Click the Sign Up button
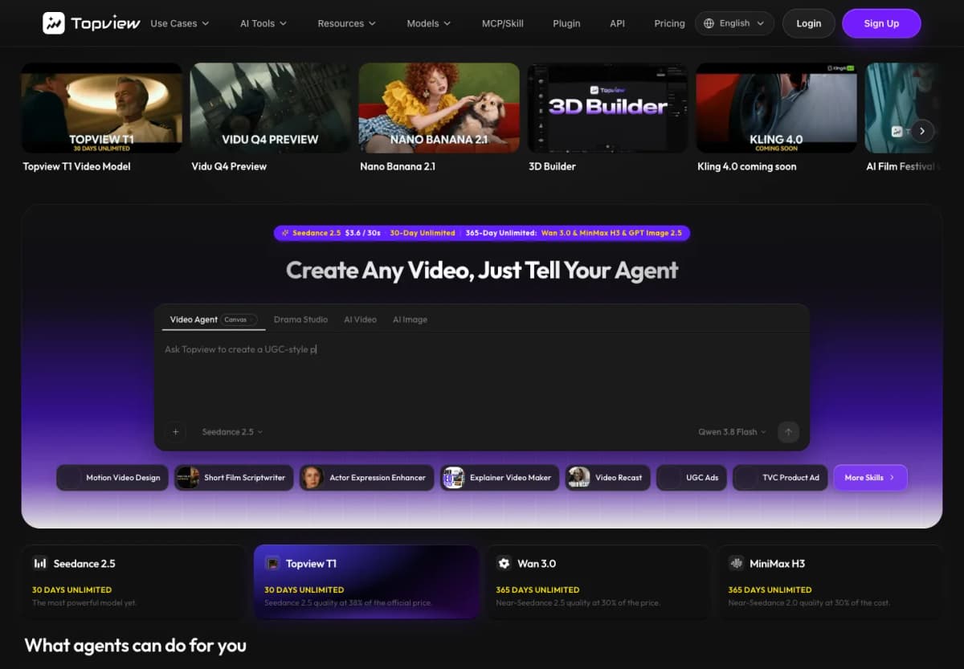 (x=881, y=23)
